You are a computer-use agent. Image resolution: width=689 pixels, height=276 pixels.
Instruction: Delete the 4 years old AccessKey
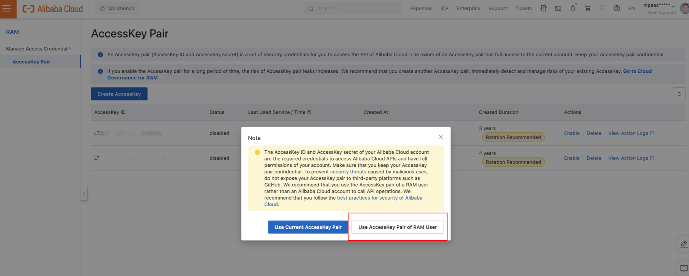(x=594, y=158)
